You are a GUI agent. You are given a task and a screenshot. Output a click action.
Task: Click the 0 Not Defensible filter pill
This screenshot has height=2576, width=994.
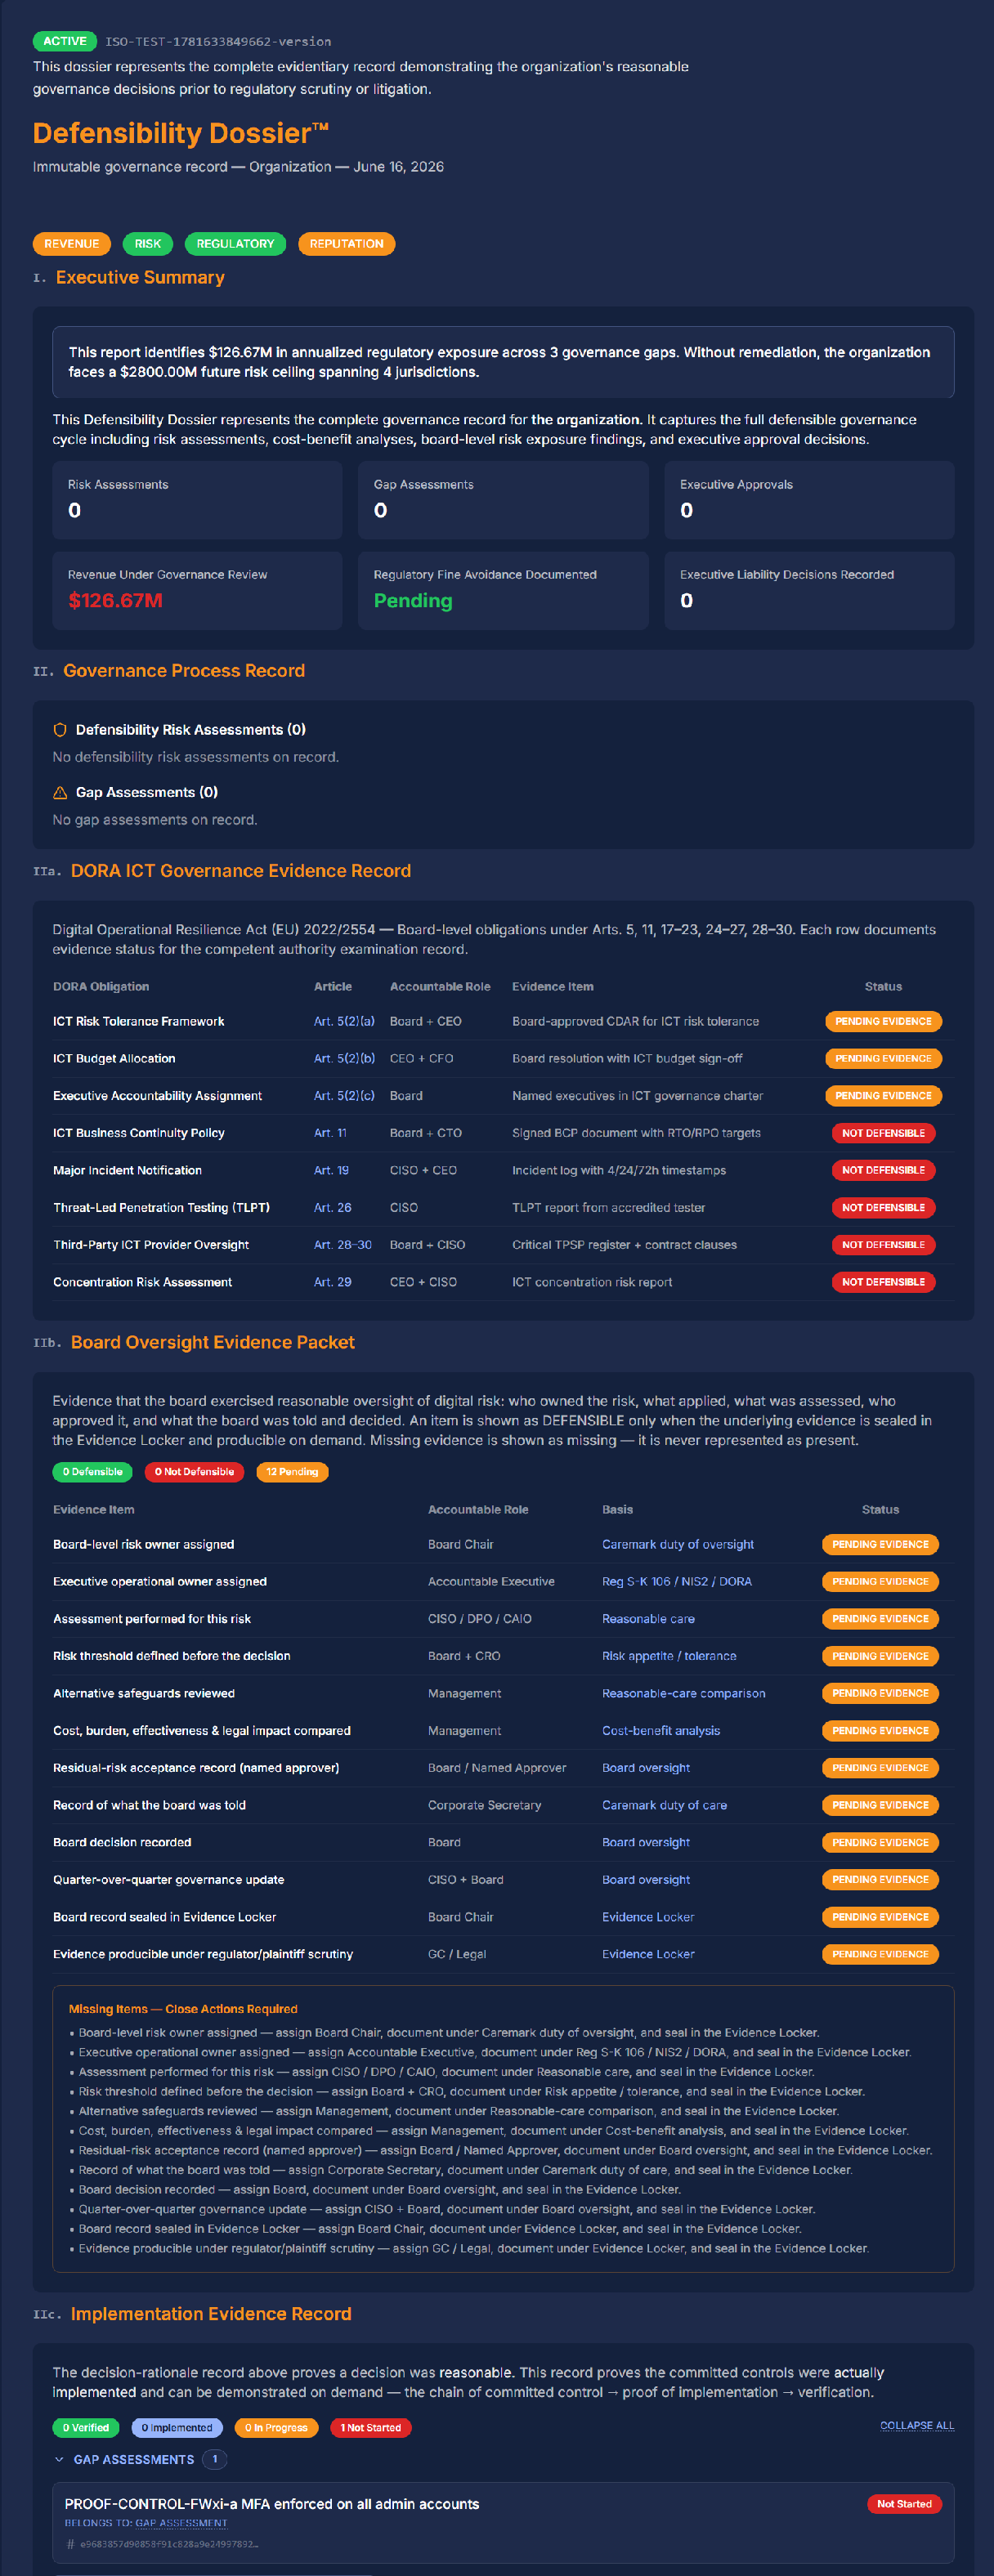[x=194, y=1472]
